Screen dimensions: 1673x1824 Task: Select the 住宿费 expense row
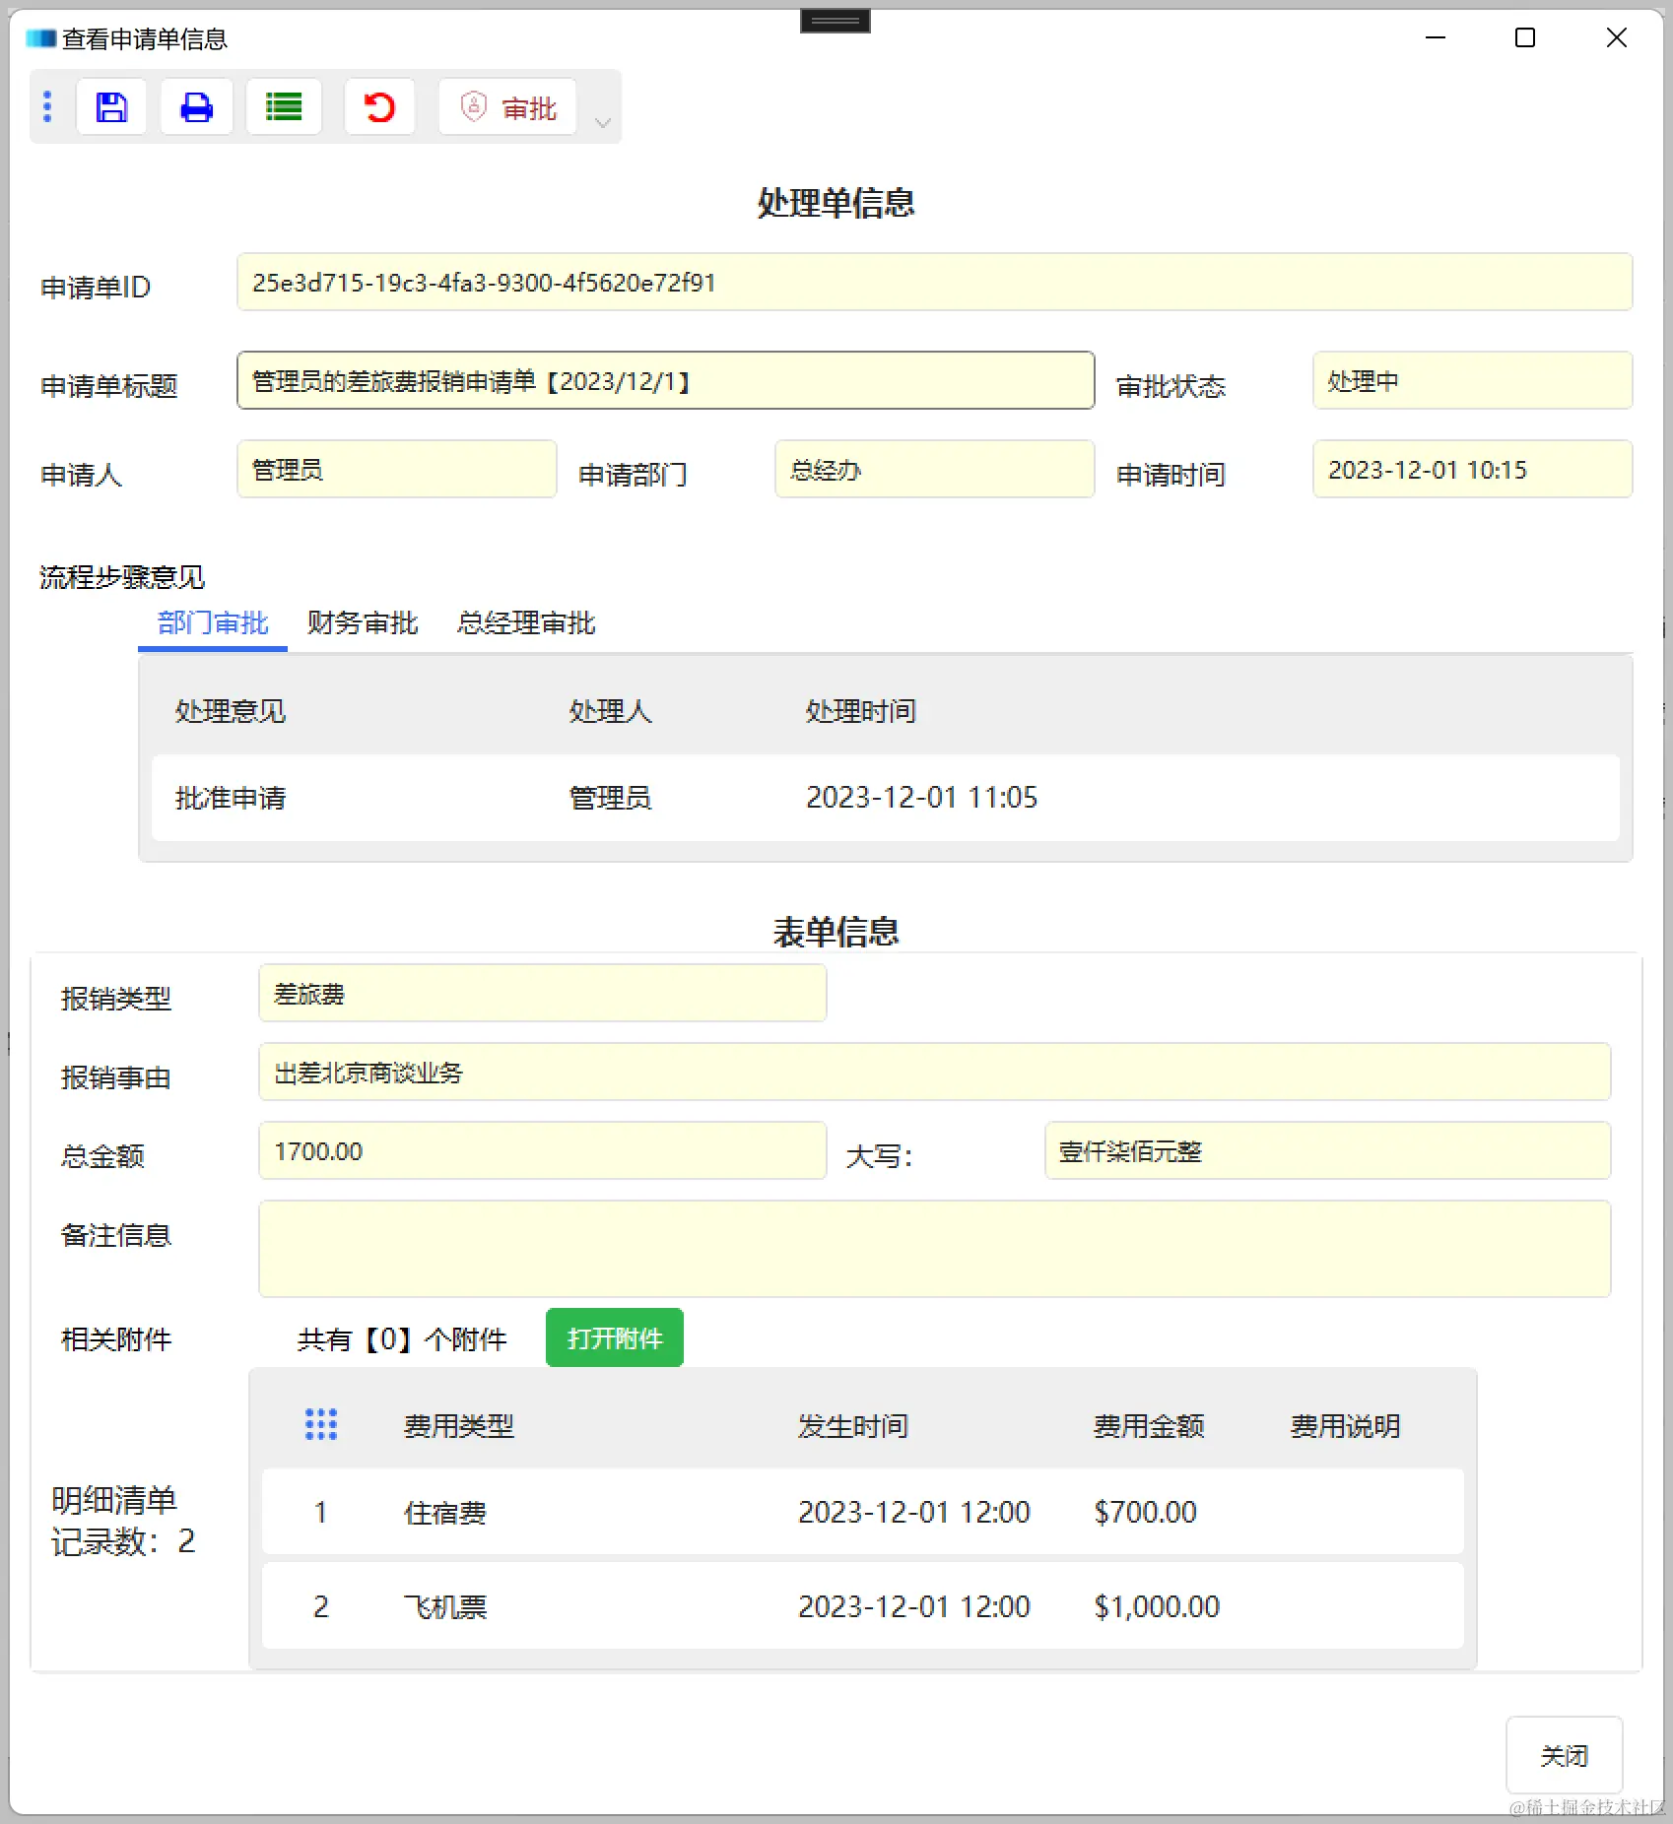coord(863,1512)
